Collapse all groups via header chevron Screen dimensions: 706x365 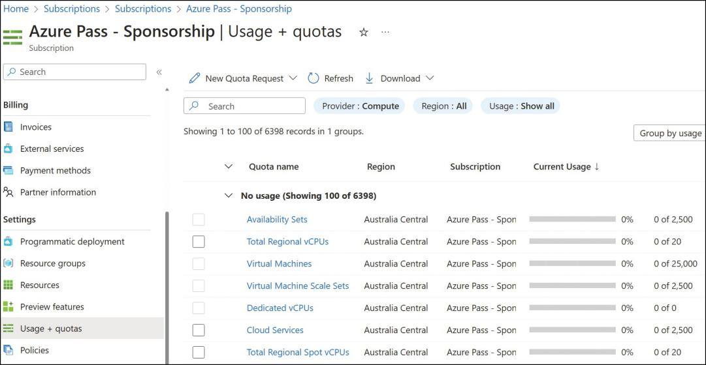pos(229,166)
